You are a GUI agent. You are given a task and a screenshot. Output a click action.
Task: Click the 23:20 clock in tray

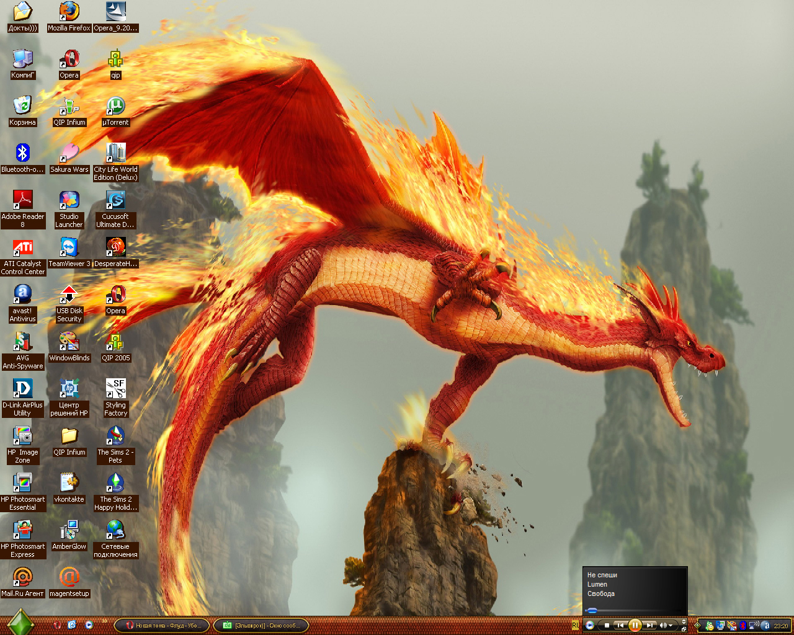point(781,626)
